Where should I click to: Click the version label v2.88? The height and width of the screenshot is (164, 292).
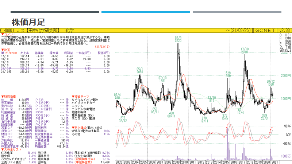click(x=285, y=31)
